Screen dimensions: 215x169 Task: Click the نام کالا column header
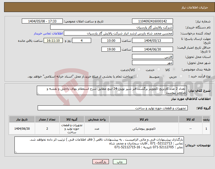click(144, 119)
